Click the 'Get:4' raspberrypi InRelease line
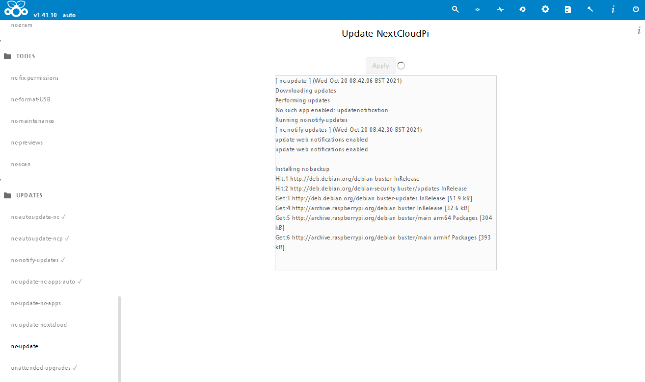The height and width of the screenshot is (382, 645). click(x=372, y=208)
